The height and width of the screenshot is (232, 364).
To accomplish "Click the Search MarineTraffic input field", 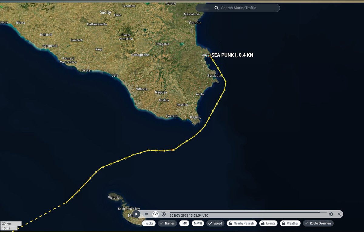I will coord(240,8).
